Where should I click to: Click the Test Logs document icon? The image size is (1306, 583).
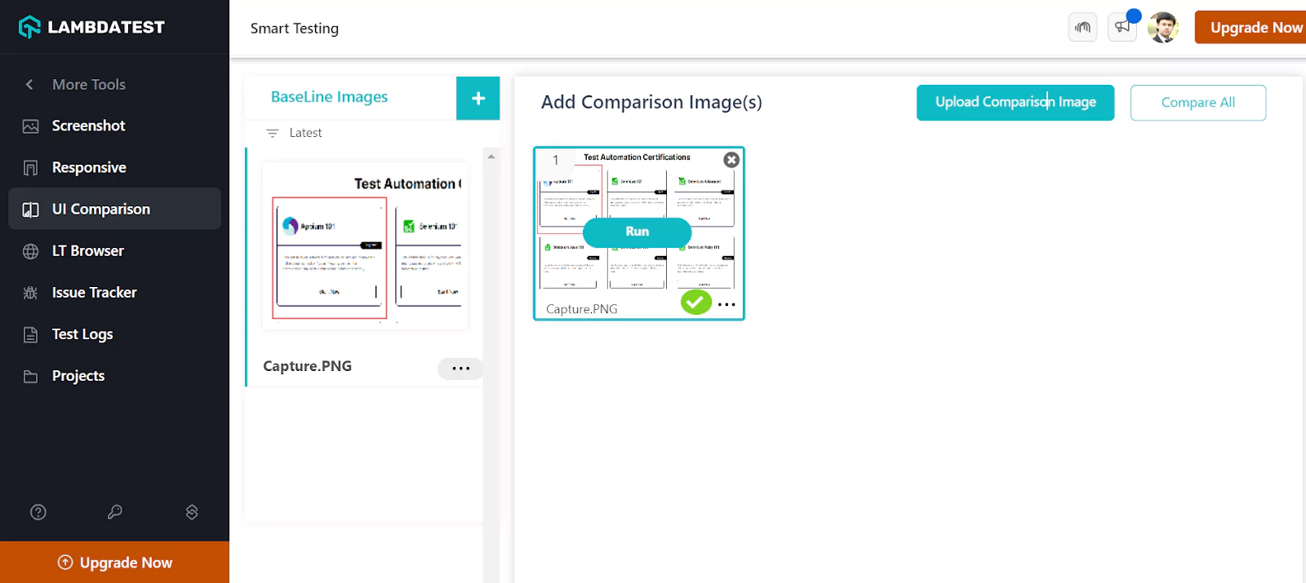point(30,334)
